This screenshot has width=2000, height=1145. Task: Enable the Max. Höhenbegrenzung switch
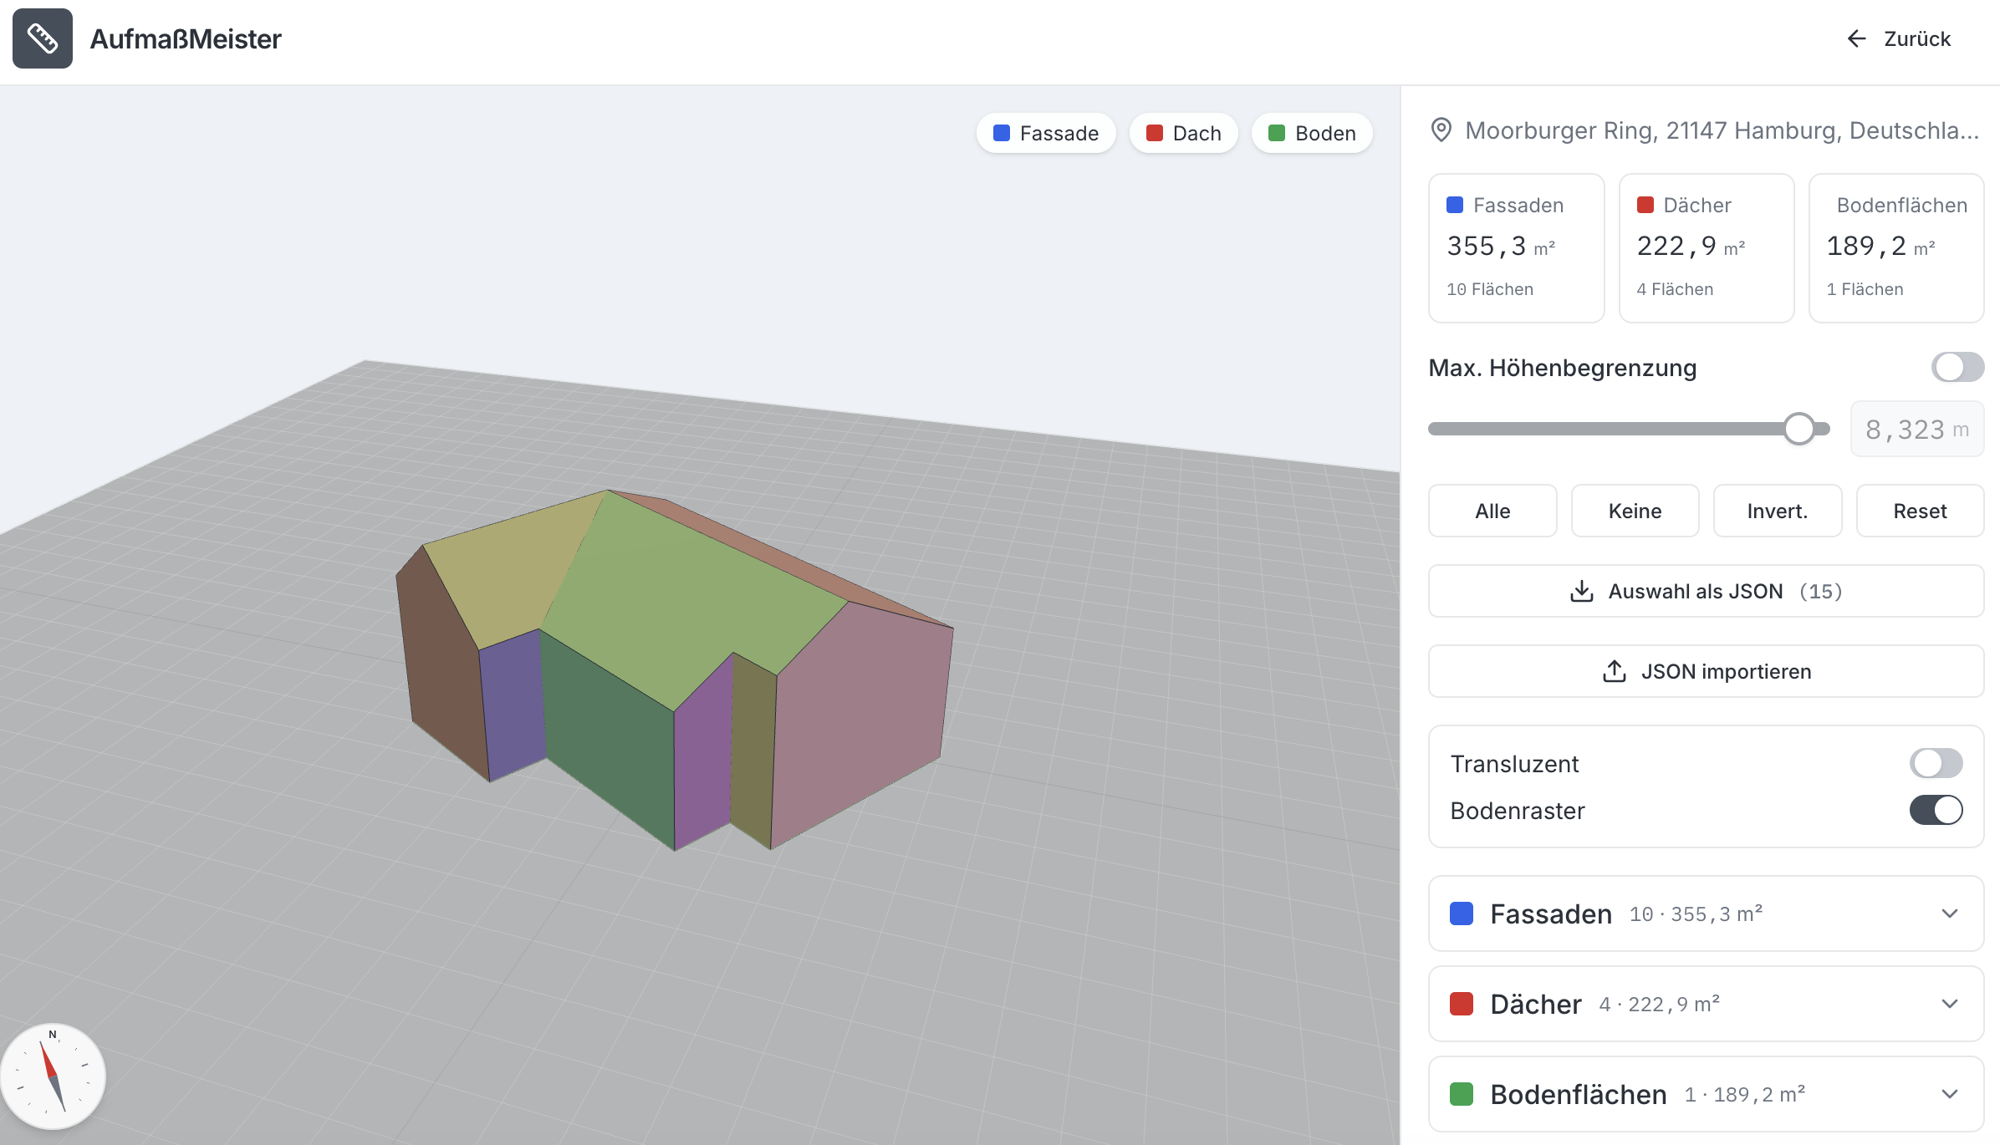coord(1957,367)
